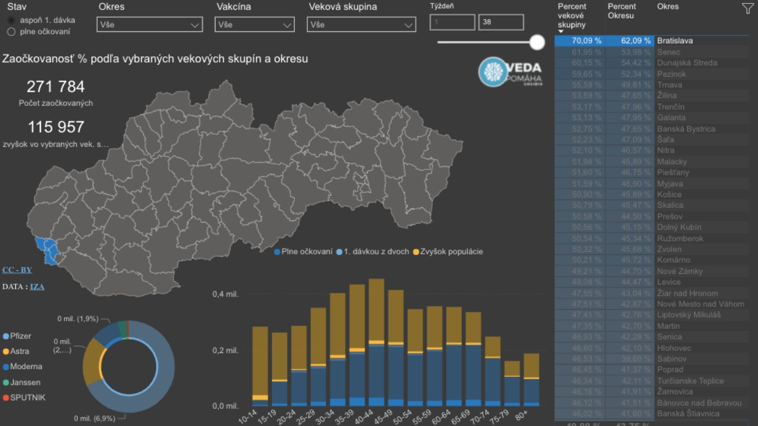Viewport: 758px width, 426px height.
Task: Click the Pfizer legend color dot
Action: click(x=6, y=336)
